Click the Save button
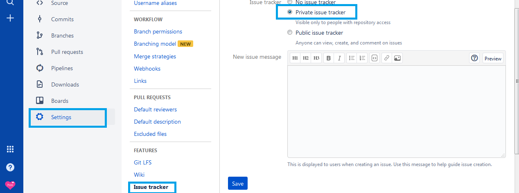Viewport: 519px width, 193px height. (237, 184)
